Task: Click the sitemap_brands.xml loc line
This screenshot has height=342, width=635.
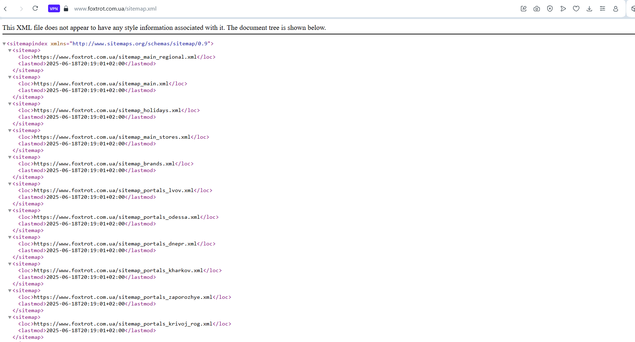Action: point(106,164)
